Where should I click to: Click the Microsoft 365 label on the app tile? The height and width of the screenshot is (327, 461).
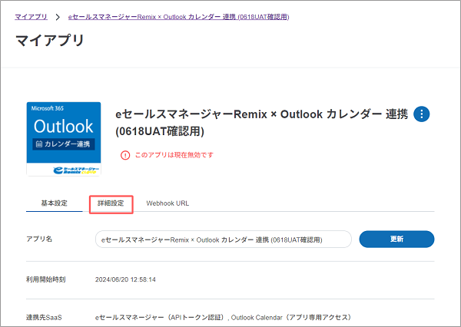click(48, 110)
